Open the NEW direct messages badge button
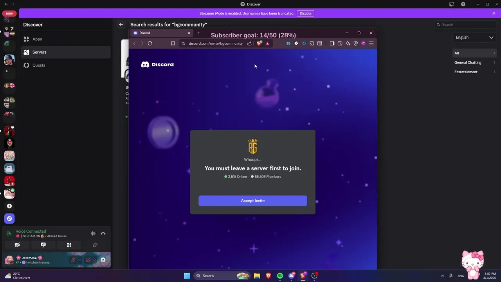Image resolution: width=501 pixels, height=282 pixels. click(9, 13)
